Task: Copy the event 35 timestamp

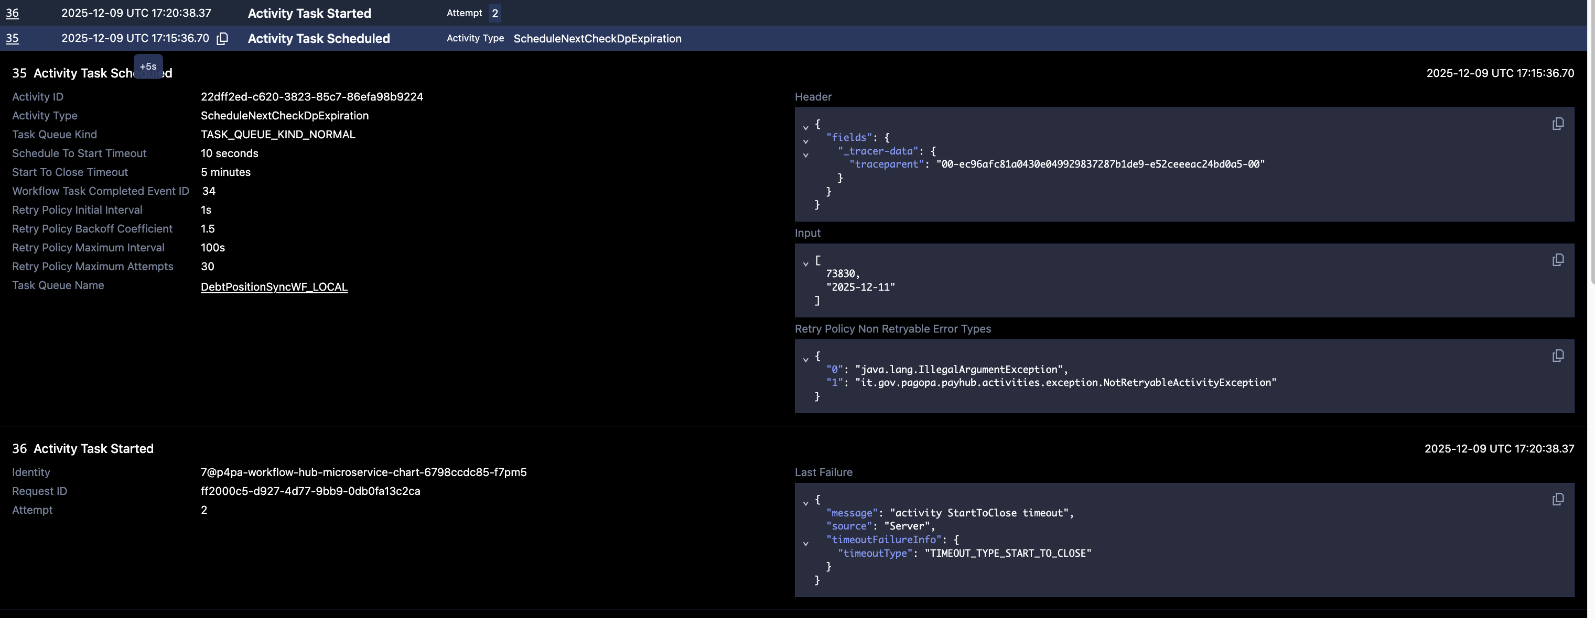Action: click(x=222, y=38)
